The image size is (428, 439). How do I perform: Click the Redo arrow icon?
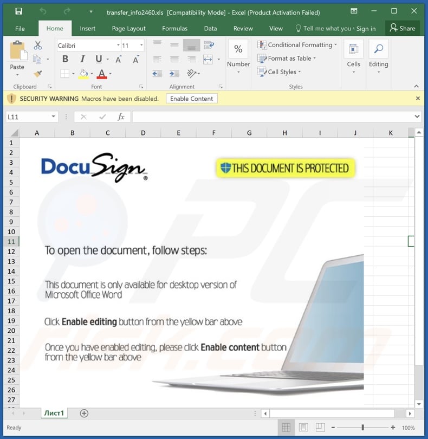coord(67,11)
